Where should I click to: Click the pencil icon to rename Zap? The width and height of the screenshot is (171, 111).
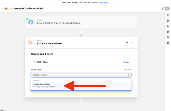pos(11,9)
